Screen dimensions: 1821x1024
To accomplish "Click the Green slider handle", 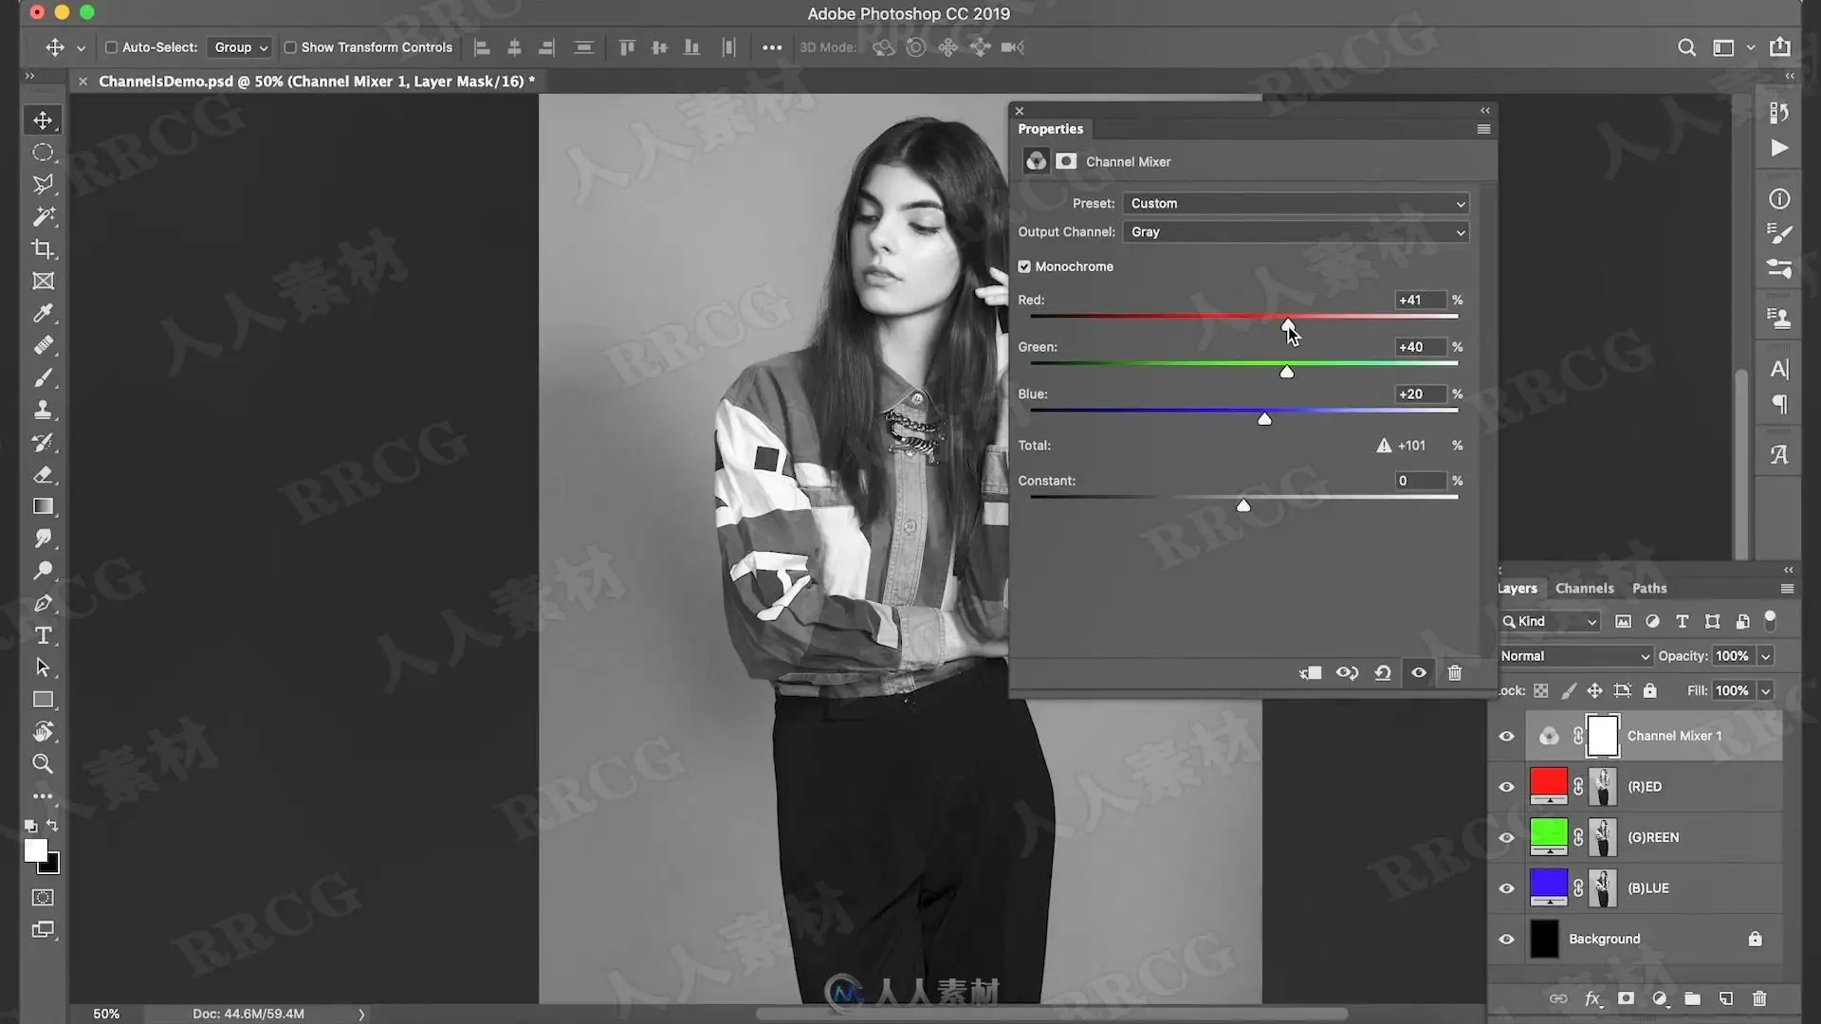I will tap(1287, 372).
